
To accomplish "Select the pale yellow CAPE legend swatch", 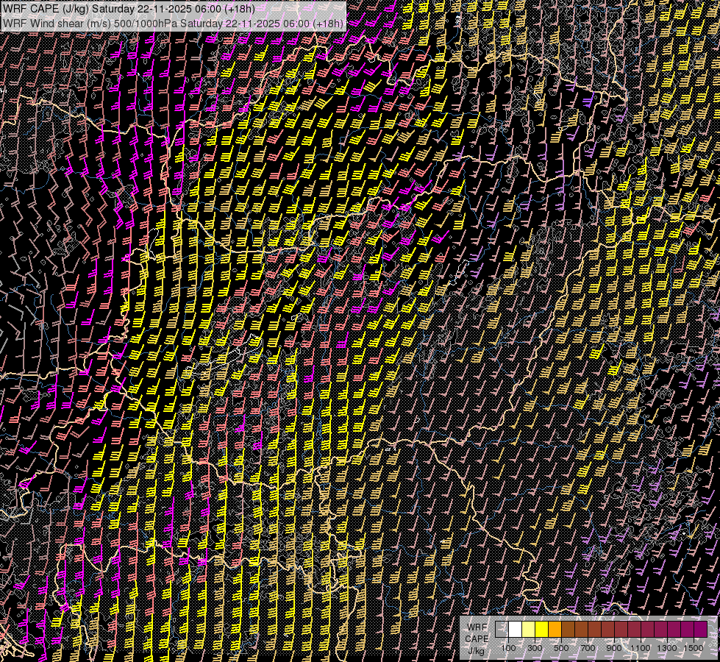I will 529,629.
